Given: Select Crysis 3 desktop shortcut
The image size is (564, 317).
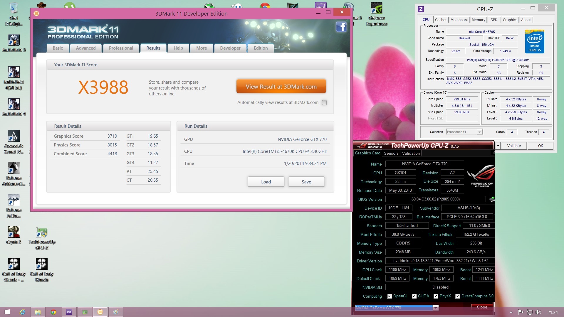Looking at the screenshot, I should point(14,235).
